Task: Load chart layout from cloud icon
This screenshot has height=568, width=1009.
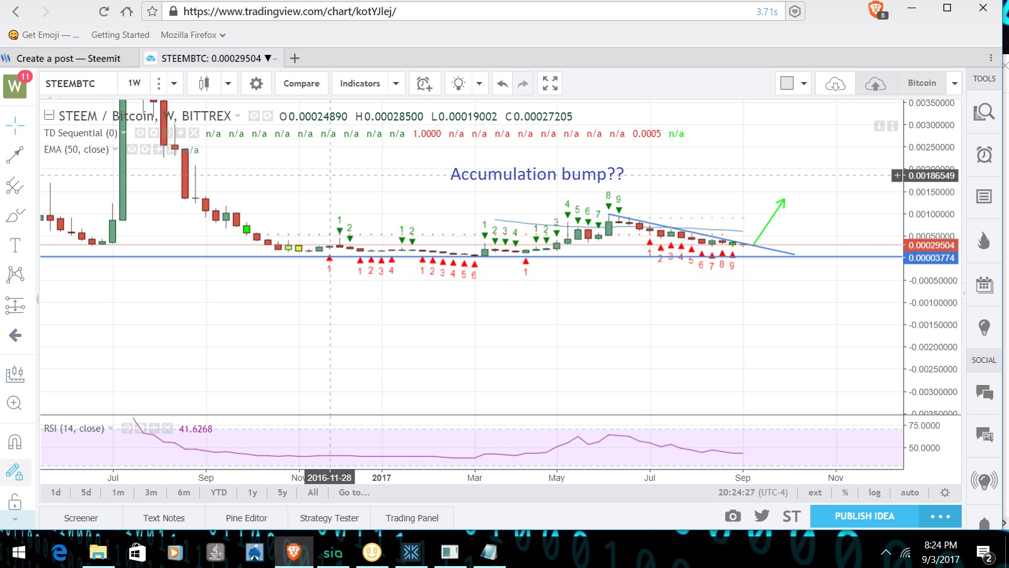Action: [835, 83]
